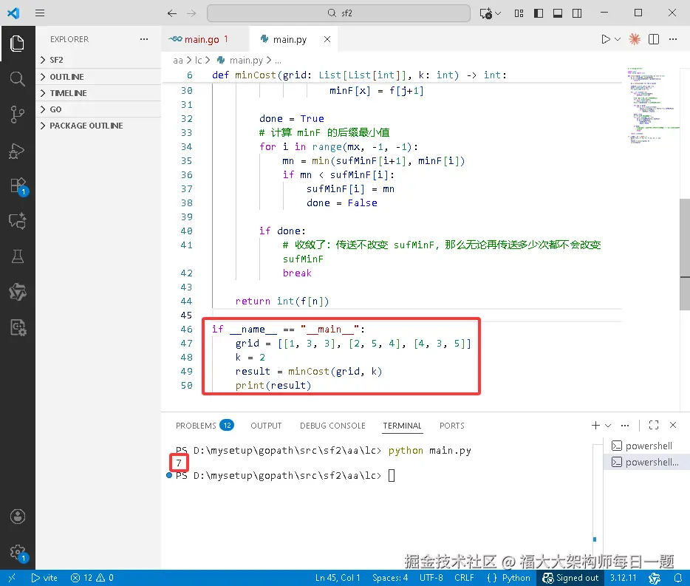Open the Run and Debug view

(x=17, y=151)
